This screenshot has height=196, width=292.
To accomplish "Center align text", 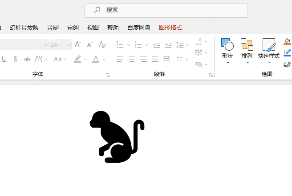I will pyautogui.click(x=132, y=59).
